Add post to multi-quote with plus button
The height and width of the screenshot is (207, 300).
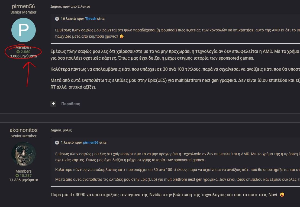53,104
